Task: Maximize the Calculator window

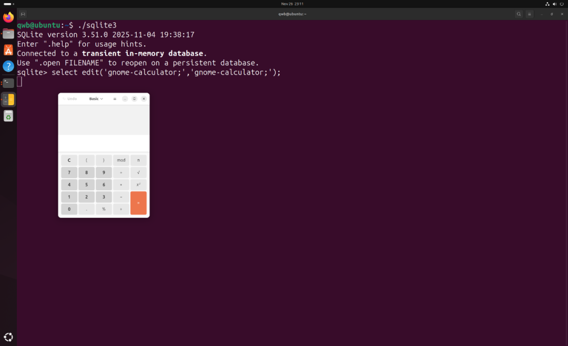Action: coord(135,99)
